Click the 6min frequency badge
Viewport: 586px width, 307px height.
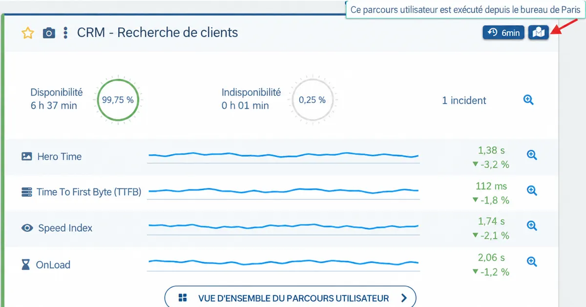[504, 33]
